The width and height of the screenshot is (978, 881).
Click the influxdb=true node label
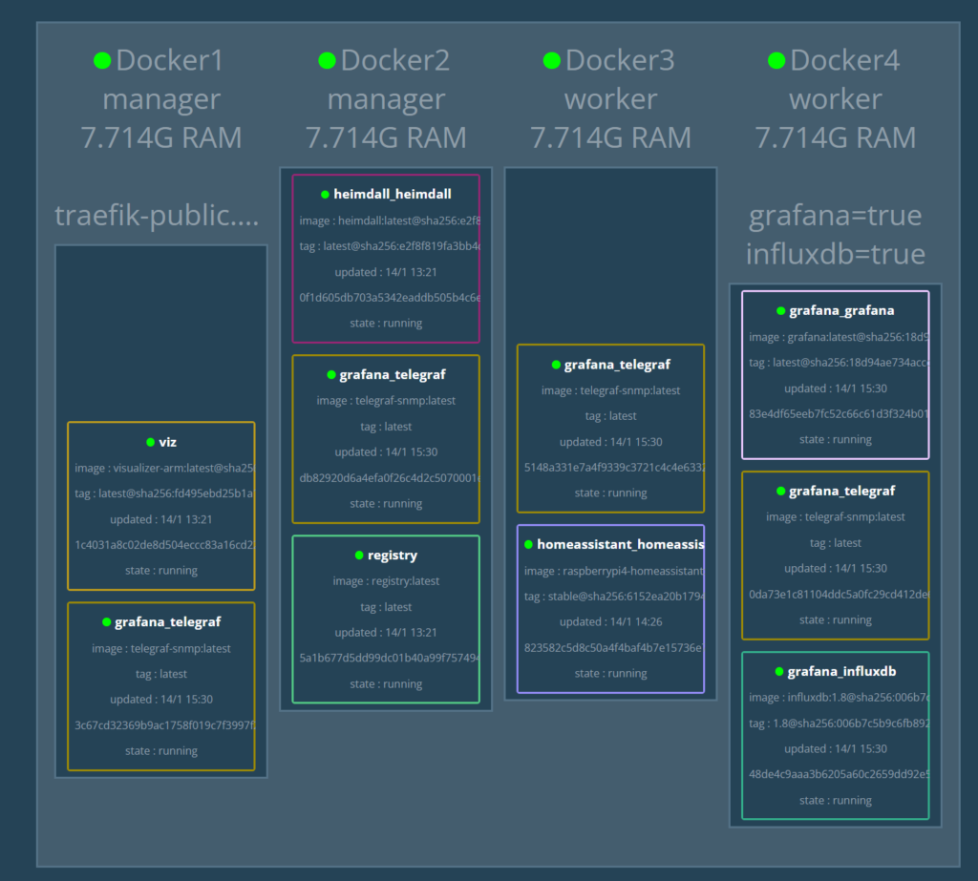point(835,255)
